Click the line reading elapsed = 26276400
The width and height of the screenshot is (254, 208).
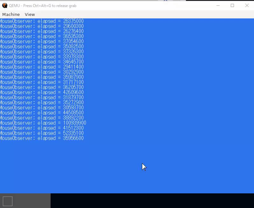tap(42, 31)
